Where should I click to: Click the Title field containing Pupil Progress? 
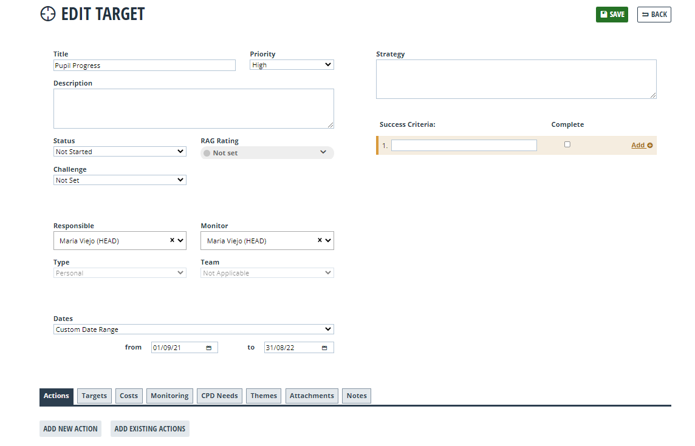[x=145, y=66]
